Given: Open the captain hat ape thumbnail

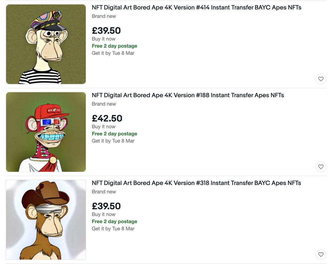Looking at the screenshot, I should 46,44.
